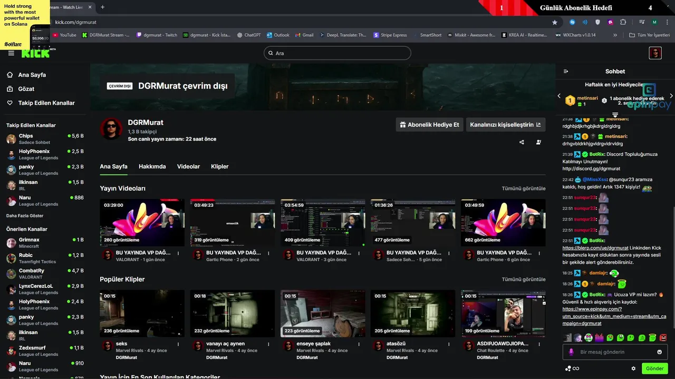The height and width of the screenshot is (379, 675).
Task: Switch to the Videolar tab
Action: pos(188,166)
